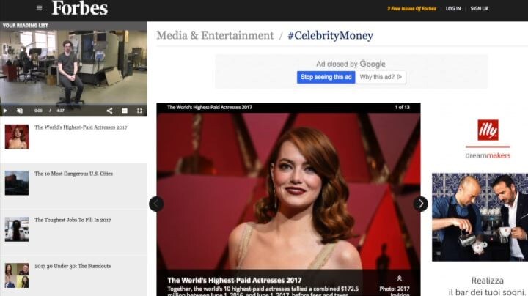This screenshot has width=528, height=296.
Task: Share the video via share icon
Action: [109, 111]
